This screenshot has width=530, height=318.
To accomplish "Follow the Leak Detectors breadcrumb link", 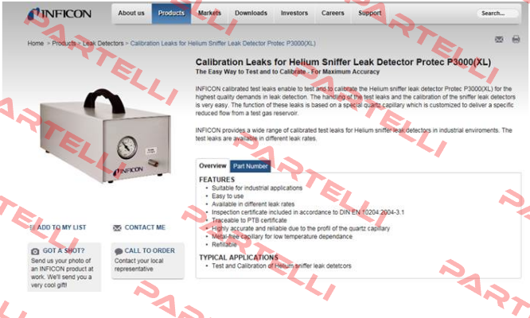I will coord(103,43).
